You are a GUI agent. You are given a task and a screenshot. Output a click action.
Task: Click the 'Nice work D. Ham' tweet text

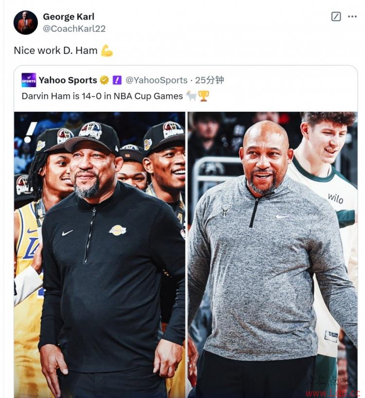click(55, 51)
